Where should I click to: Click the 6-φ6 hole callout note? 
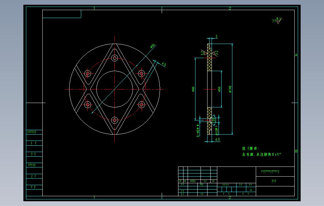tap(198, 130)
